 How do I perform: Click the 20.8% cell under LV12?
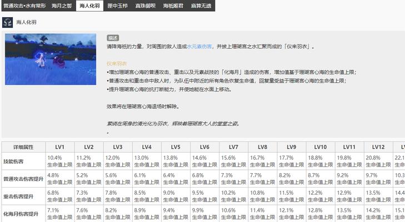(x=378, y=162)
